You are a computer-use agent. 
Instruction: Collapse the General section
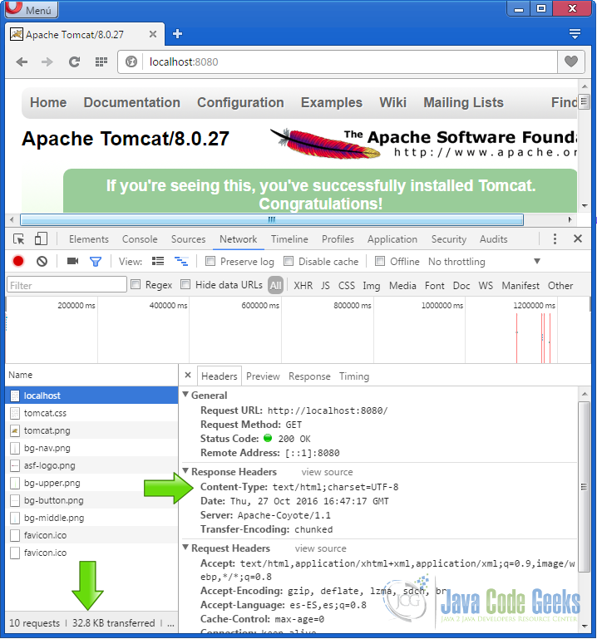pos(186,395)
